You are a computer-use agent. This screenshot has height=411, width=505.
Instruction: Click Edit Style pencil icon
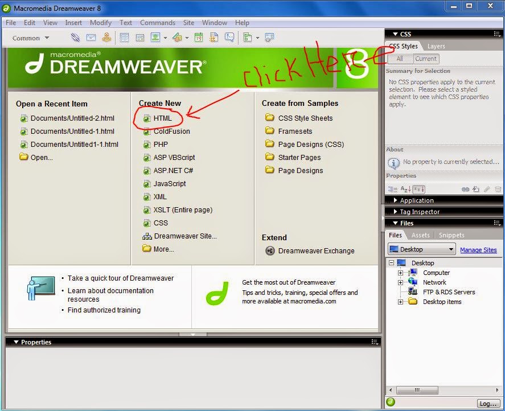pyautogui.click(x=487, y=190)
